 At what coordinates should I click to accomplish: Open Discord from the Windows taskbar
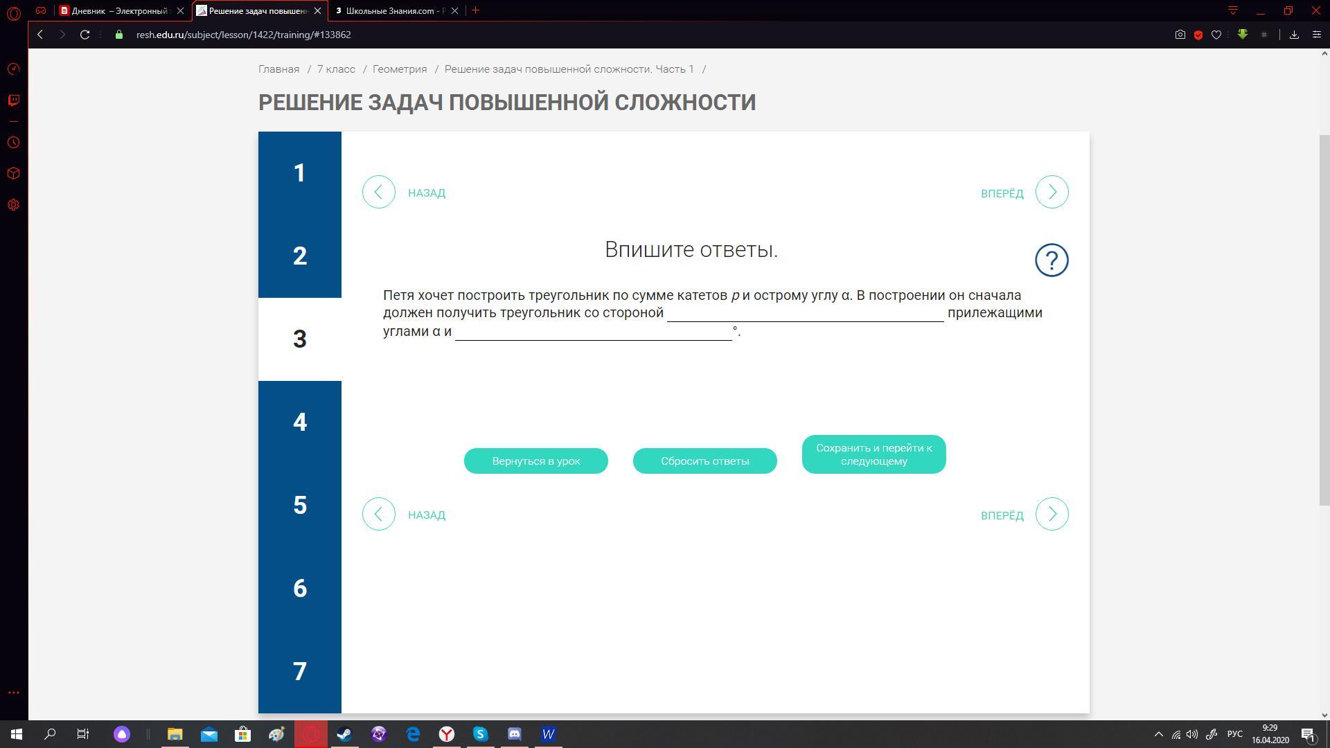click(514, 734)
